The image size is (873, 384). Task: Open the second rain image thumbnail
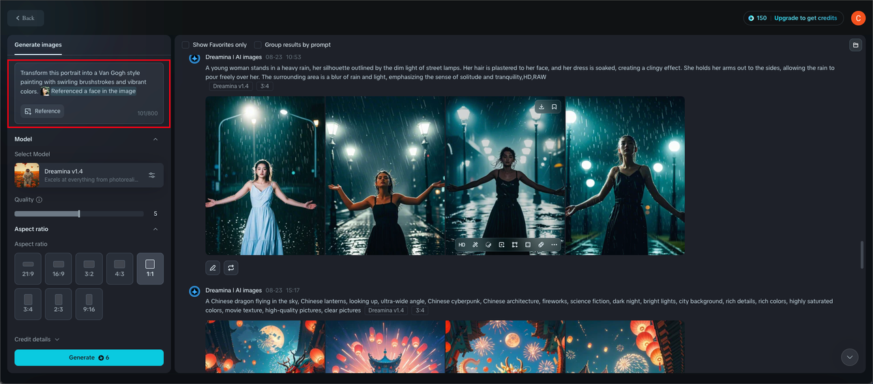[385, 176]
